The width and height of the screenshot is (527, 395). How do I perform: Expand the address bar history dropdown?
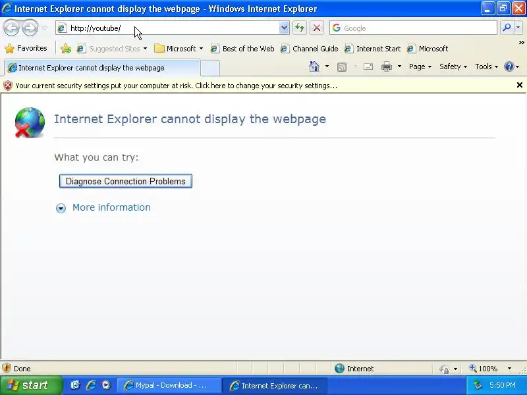tap(284, 28)
